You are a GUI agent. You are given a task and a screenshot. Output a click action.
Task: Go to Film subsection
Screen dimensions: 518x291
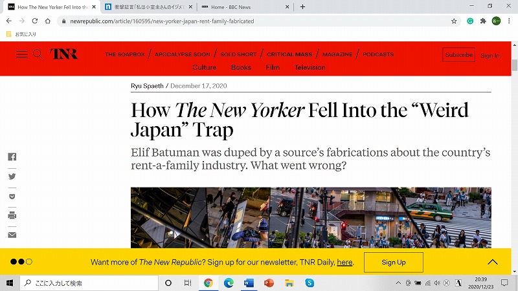click(273, 67)
